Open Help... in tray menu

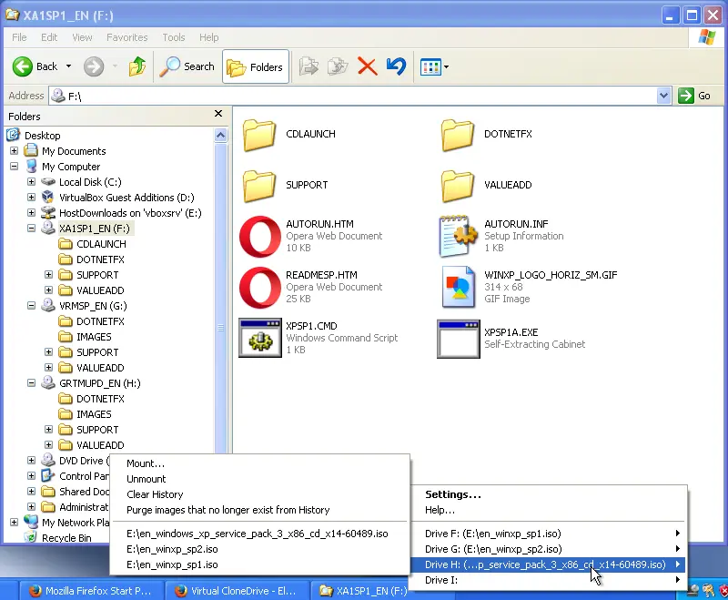point(548,510)
